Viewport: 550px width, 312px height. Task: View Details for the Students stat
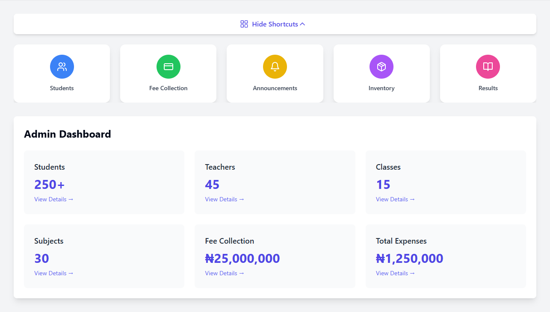[54, 199]
